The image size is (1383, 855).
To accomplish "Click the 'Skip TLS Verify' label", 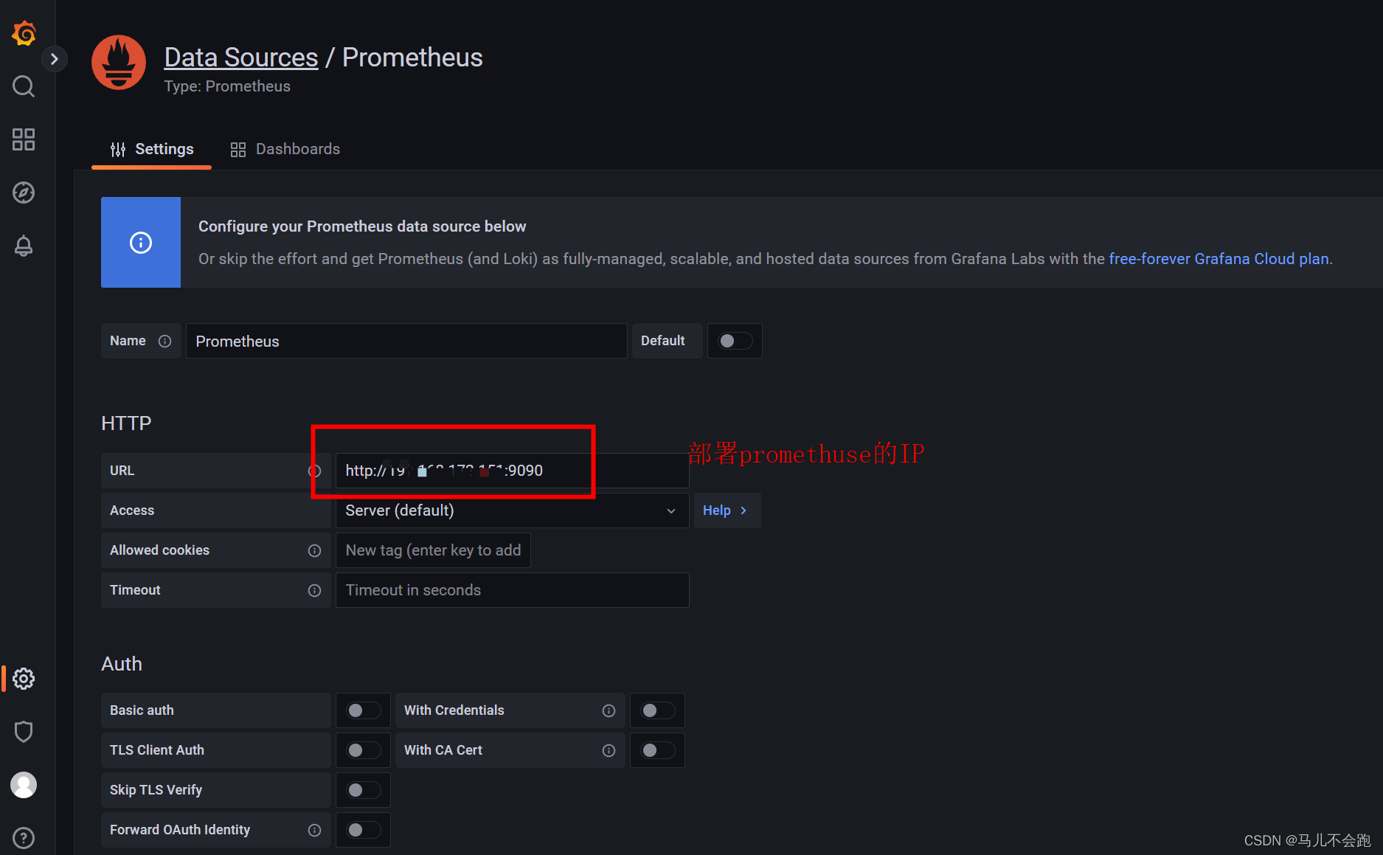I will point(156,790).
